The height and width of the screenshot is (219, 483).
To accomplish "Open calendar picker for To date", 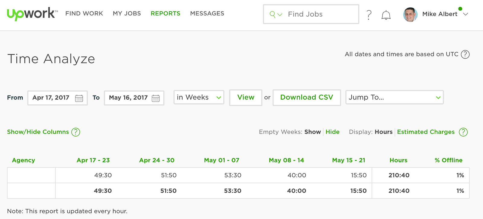I will (156, 98).
